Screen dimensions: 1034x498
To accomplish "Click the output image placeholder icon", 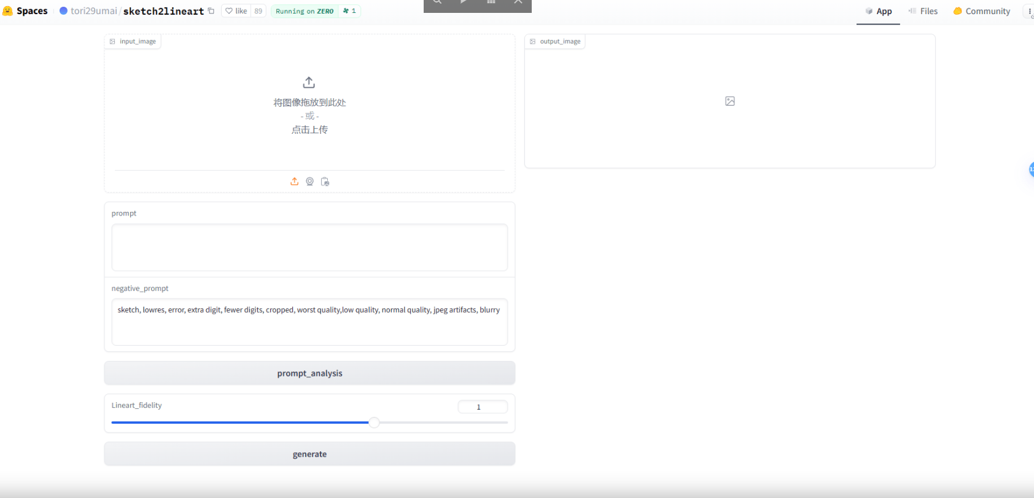I will coord(729,101).
